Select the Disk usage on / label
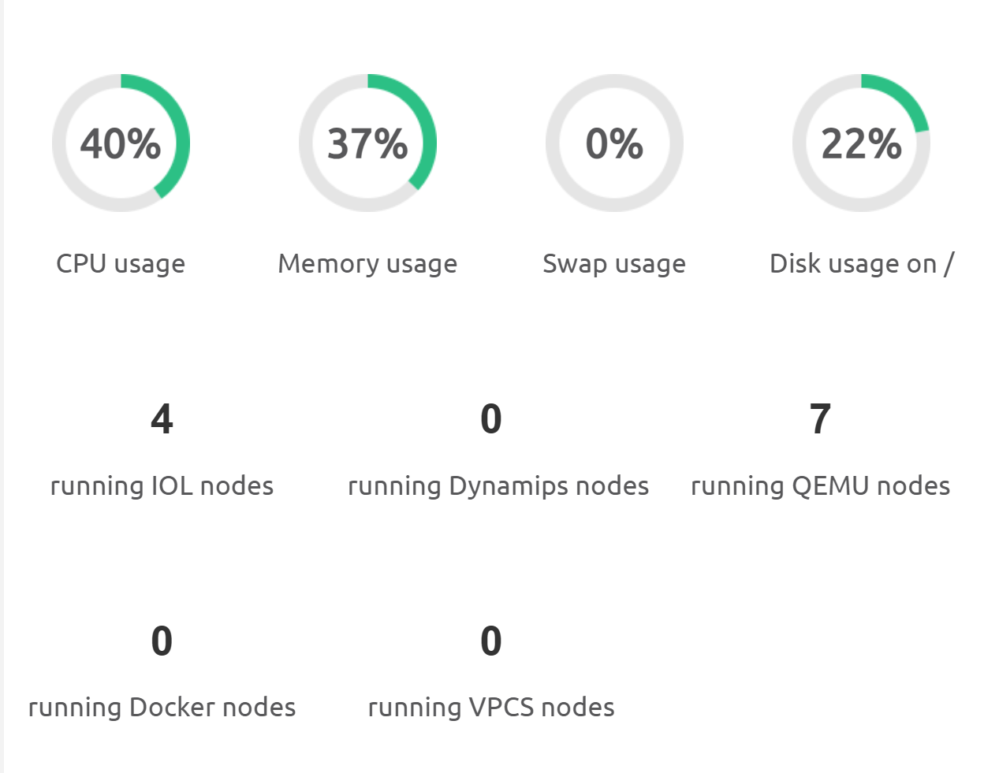984x773 pixels. coord(862,264)
